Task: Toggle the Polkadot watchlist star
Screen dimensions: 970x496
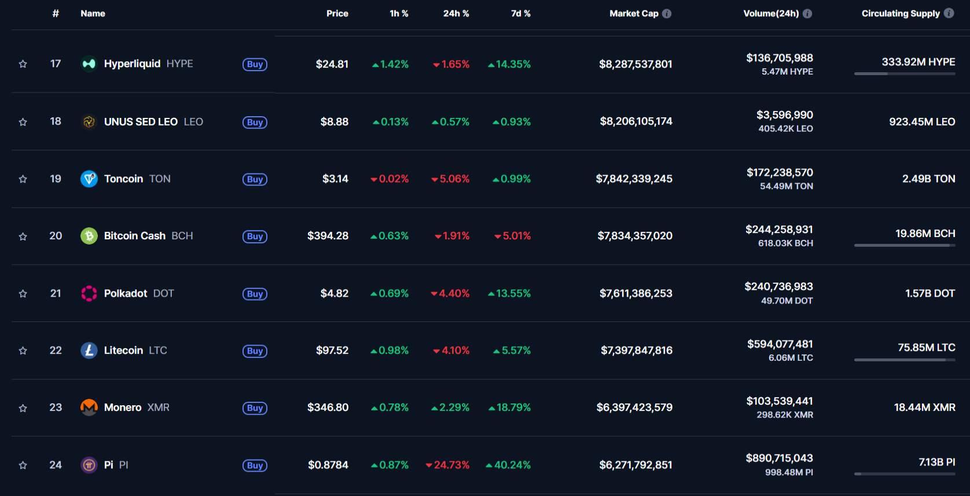Action: (23, 294)
